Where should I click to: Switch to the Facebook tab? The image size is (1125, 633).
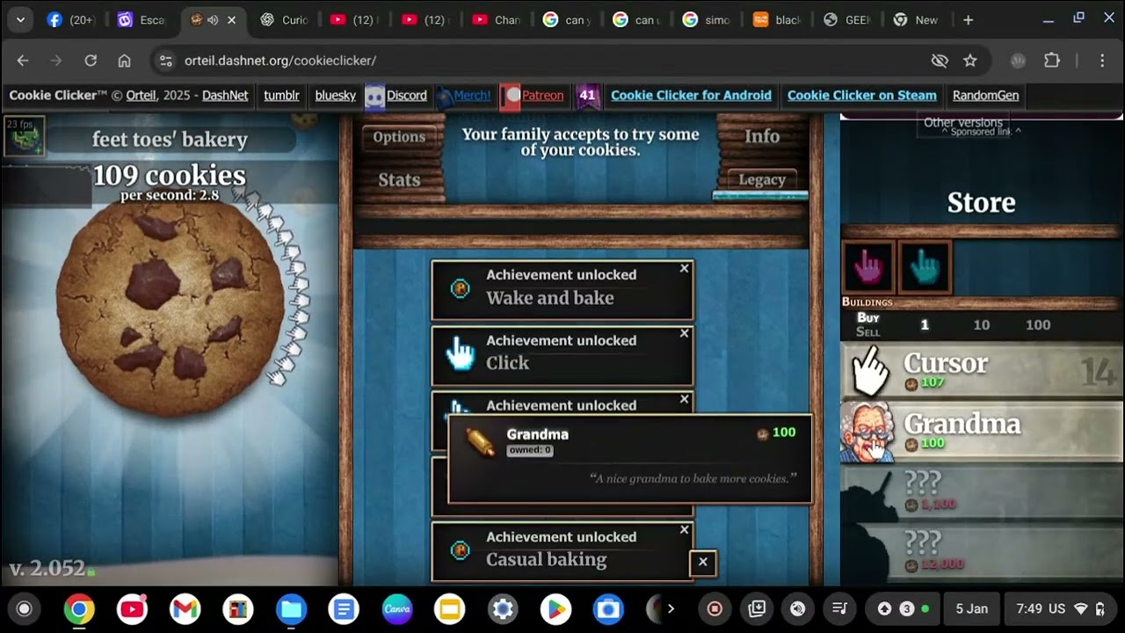pos(71,20)
